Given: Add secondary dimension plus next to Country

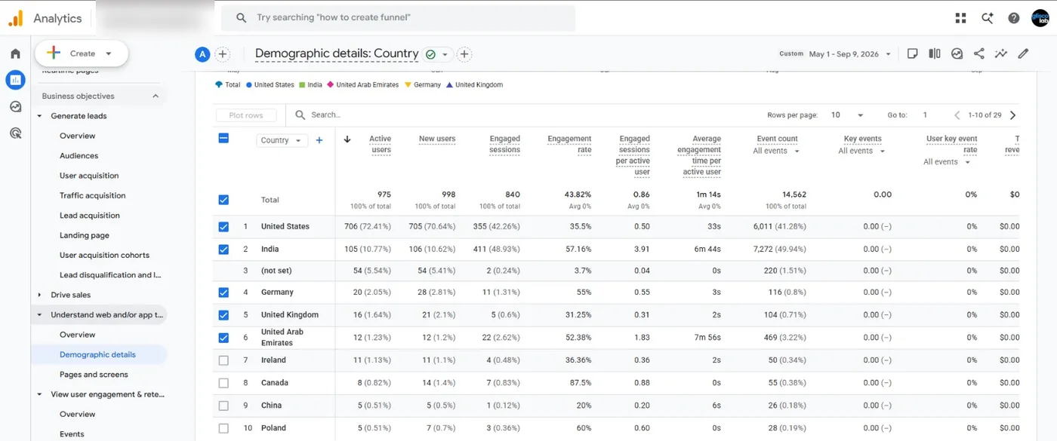Looking at the screenshot, I should click(x=319, y=140).
